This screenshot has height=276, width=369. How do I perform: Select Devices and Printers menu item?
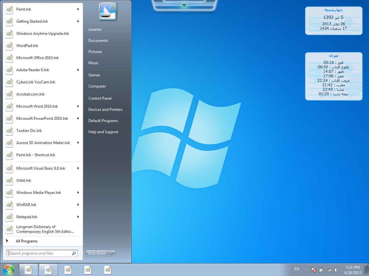point(105,110)
